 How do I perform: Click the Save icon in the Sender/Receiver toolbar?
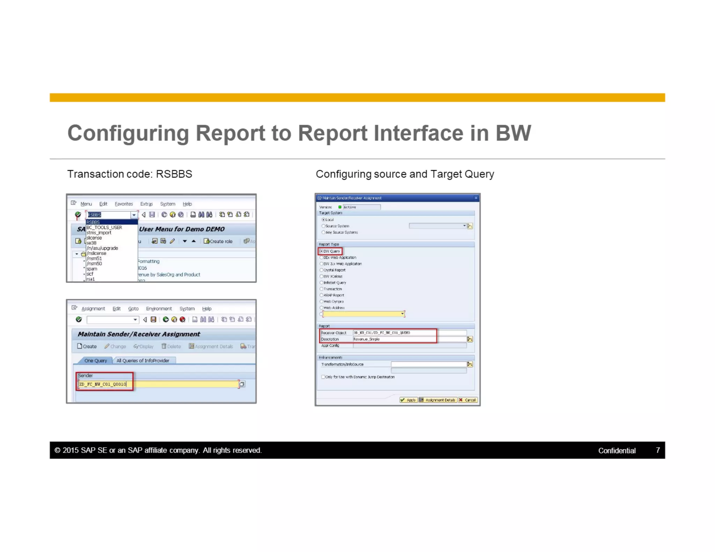(x=153, y=319)
